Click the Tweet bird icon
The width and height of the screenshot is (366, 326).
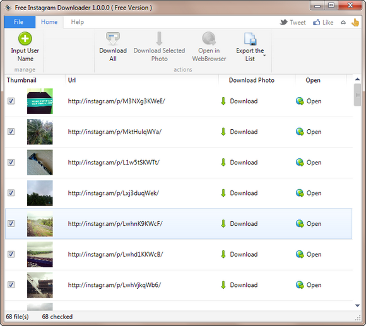tap(283, 22)
